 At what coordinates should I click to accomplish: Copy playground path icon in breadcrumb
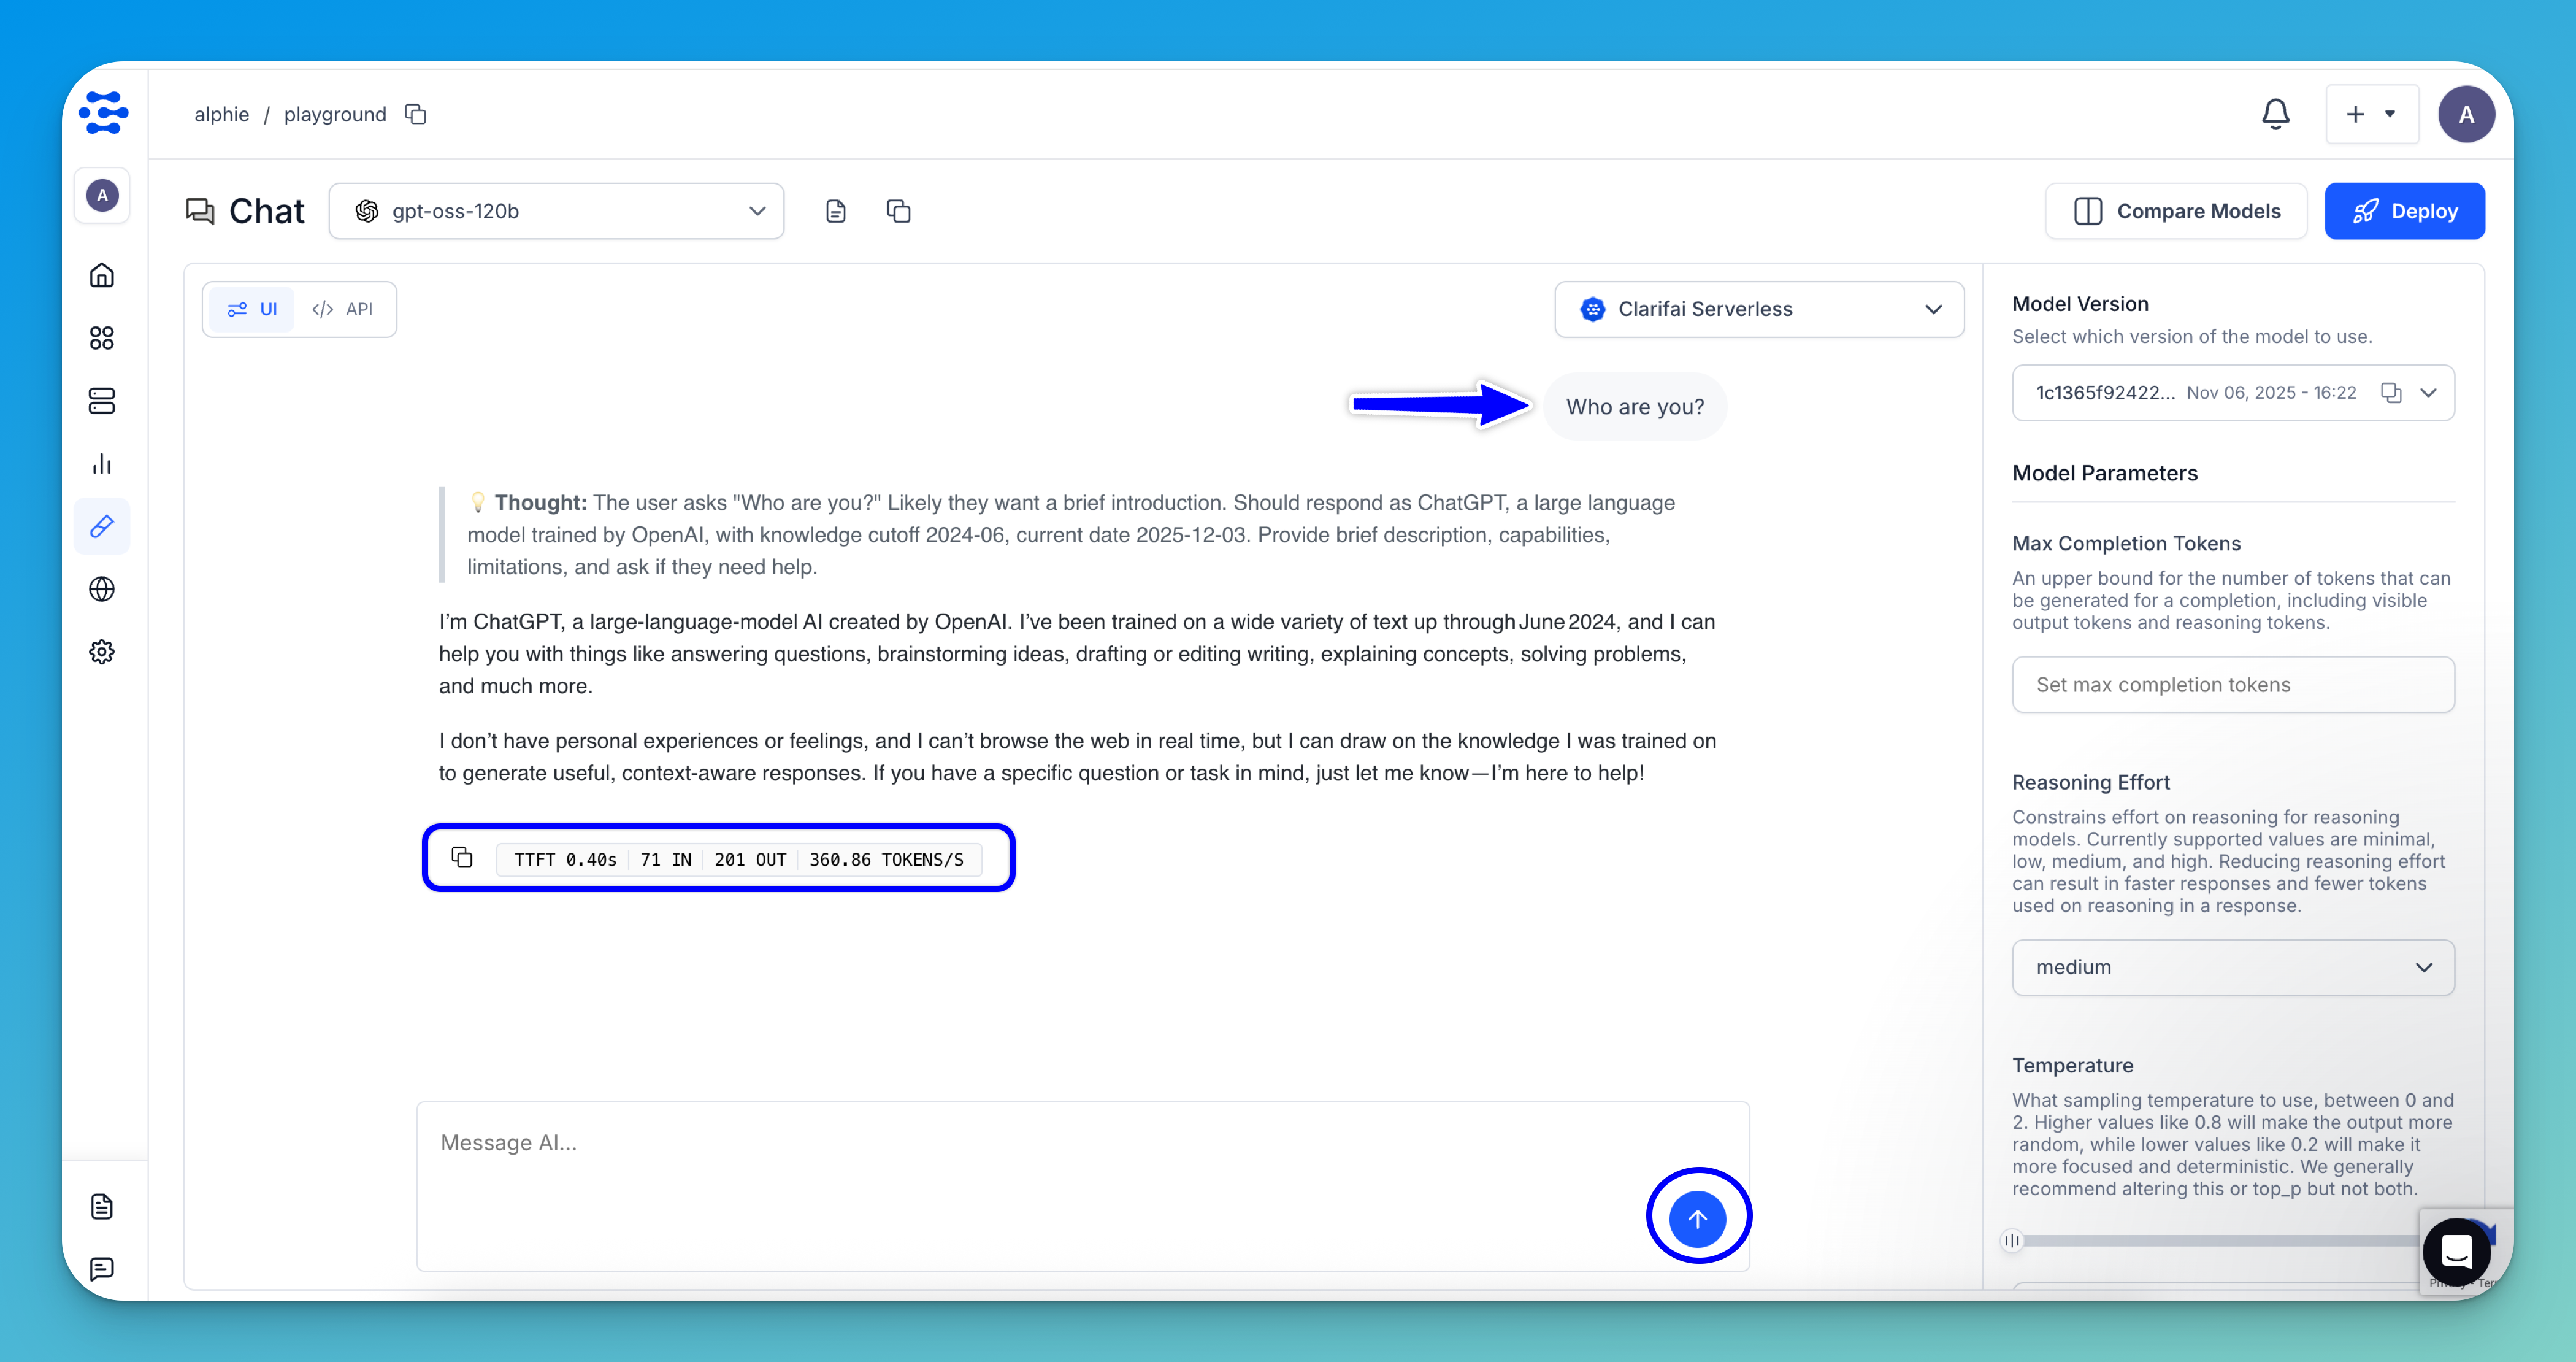(415, 114)
